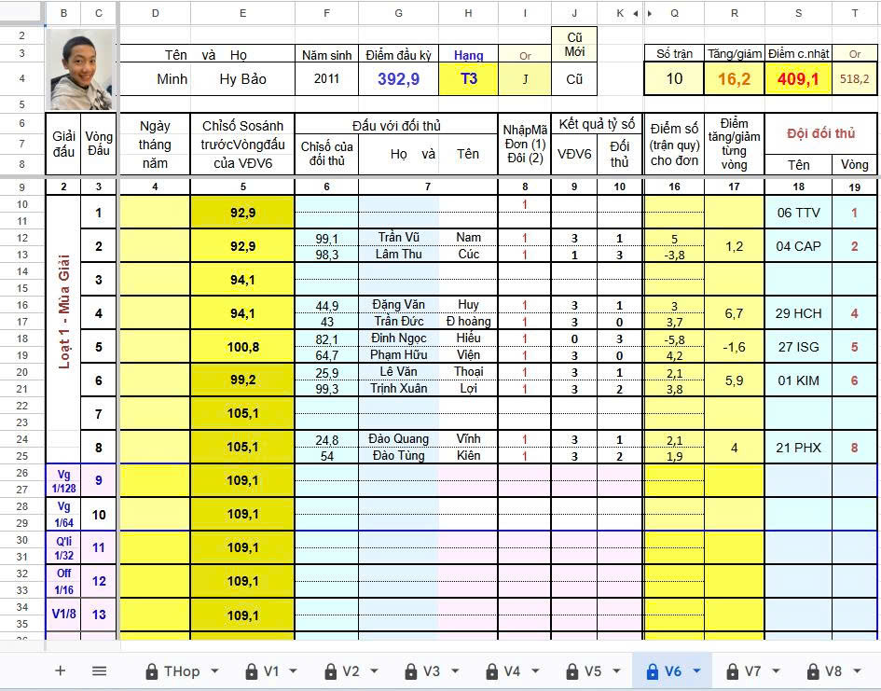Screen dimensions: 881x691
Task: Click the index cell 99,2 in round 6
Action: pos(242,380)
